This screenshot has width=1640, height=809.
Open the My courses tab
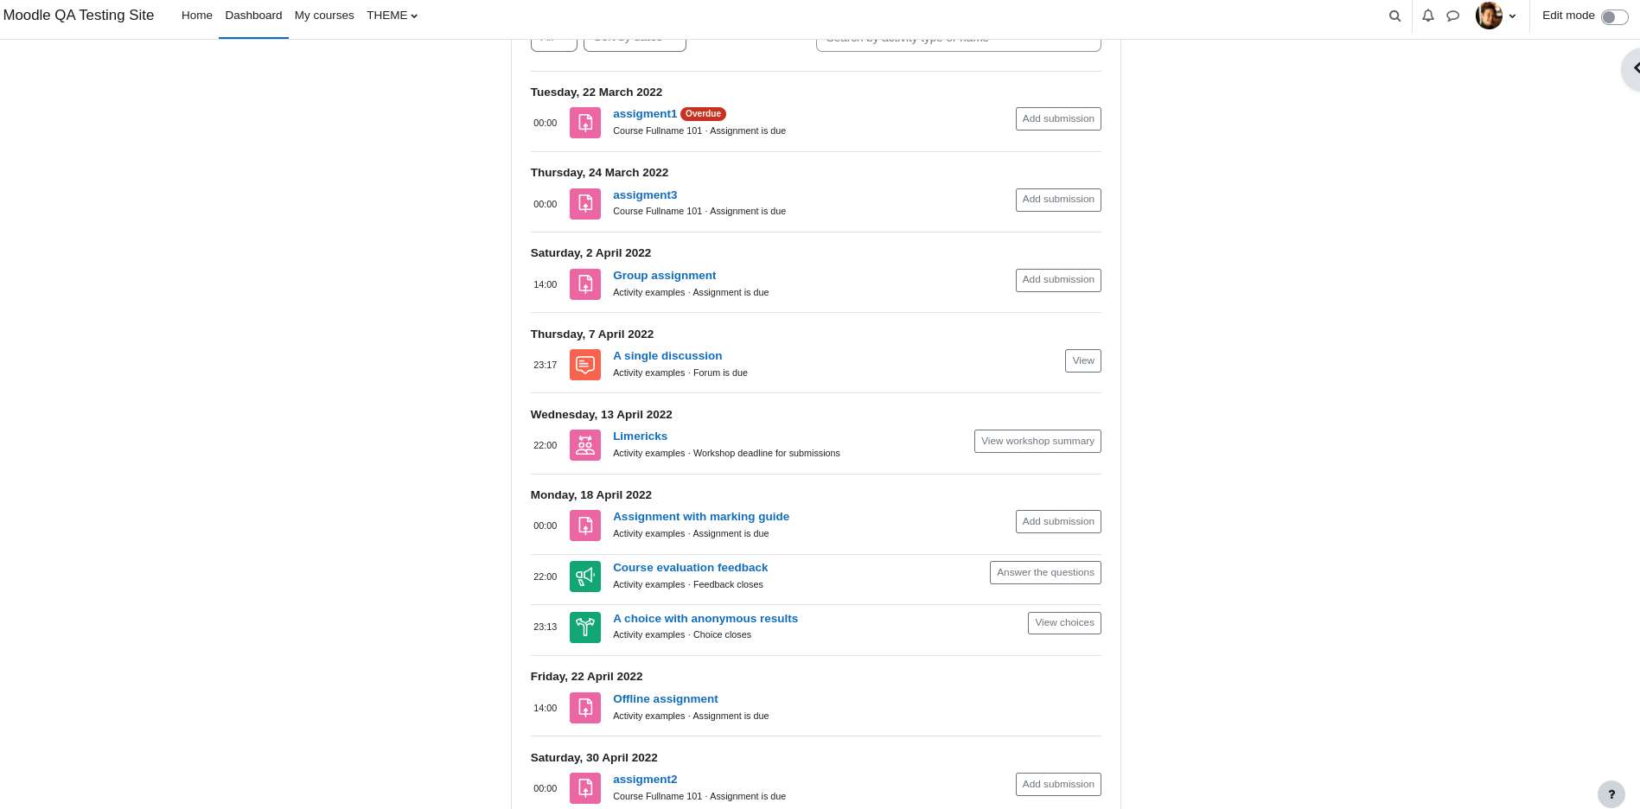point(324,16)
